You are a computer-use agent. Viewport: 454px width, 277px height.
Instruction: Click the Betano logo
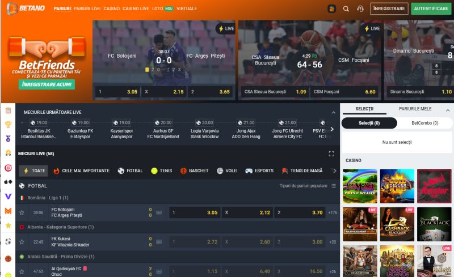click(x=26, y=8)
